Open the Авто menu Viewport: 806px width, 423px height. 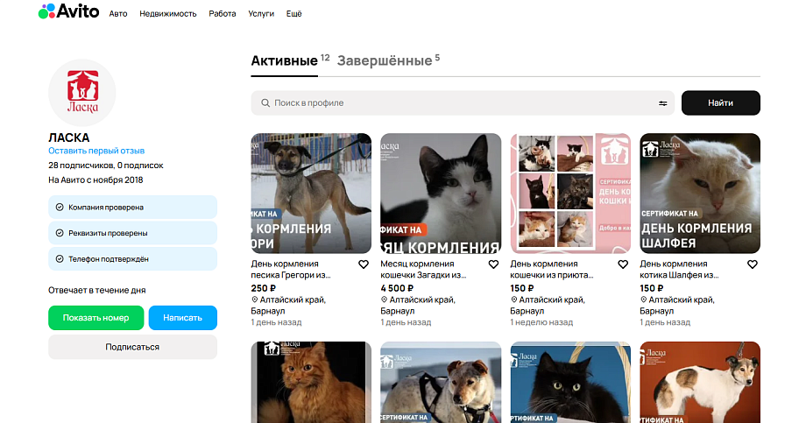click(x=118, y=14)
